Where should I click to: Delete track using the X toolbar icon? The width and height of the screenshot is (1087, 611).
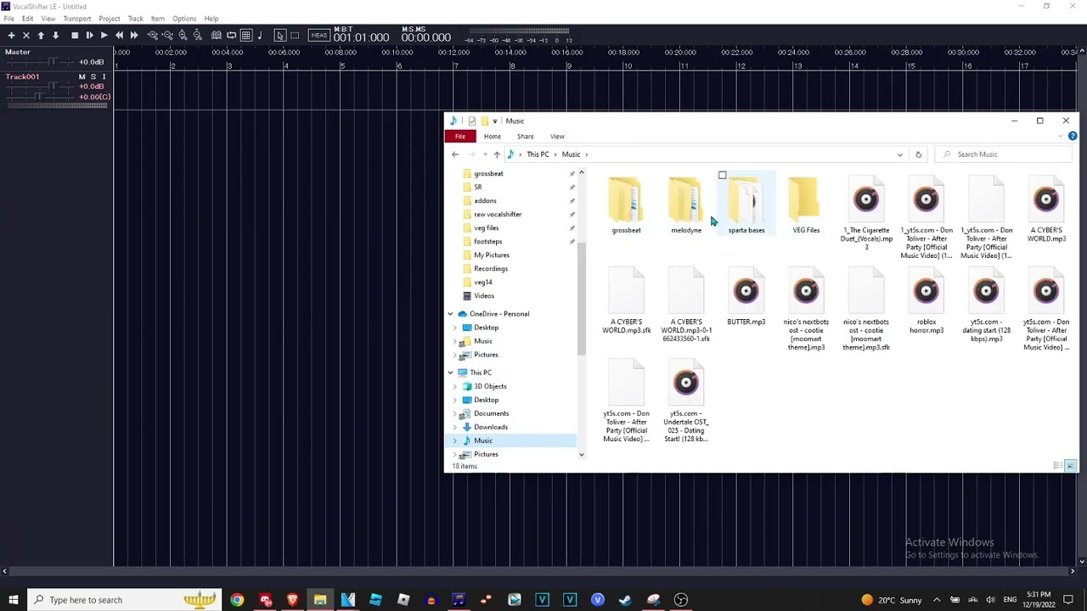(x=26, y=36)
